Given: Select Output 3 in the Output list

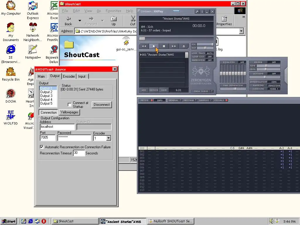Looking at the screenshot, I should tap(46, 96).
